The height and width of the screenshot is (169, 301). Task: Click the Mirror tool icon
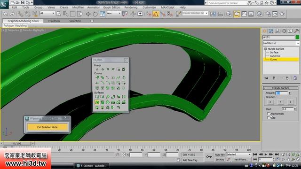(213, 14)
